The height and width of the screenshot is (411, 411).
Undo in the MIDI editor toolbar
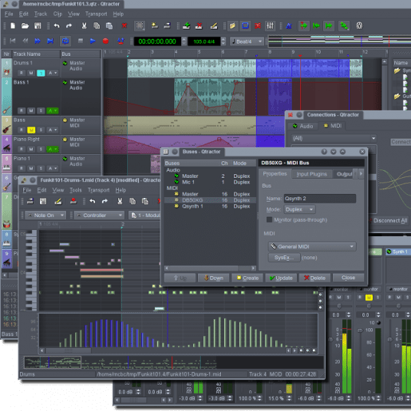click(x=93, y=201)
